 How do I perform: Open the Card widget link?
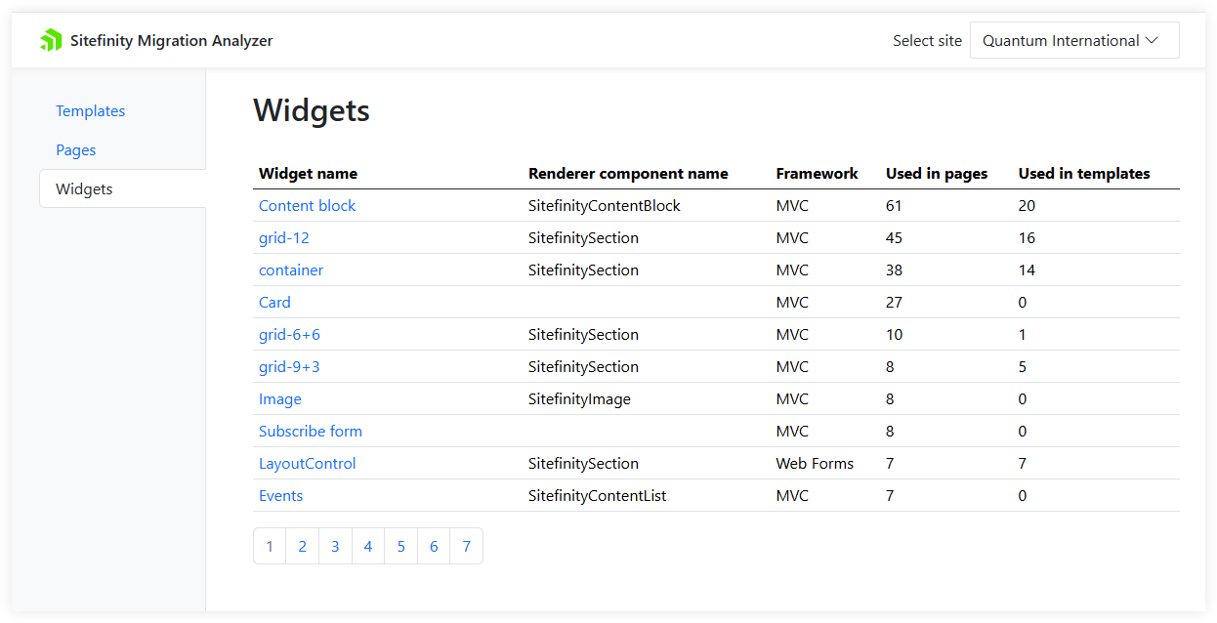(x=274, y=302)
